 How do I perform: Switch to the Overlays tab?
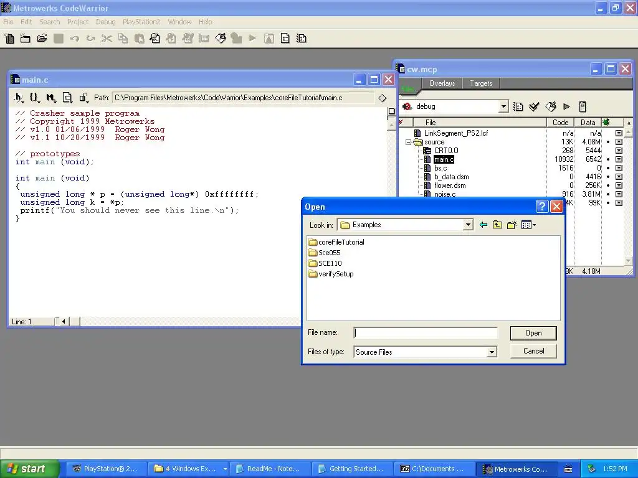click(442, 83)
